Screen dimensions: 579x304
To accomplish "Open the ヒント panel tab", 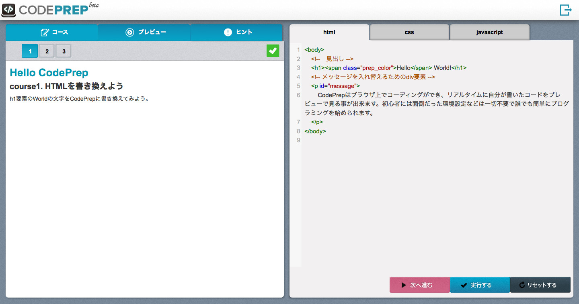I will (236, 32).
